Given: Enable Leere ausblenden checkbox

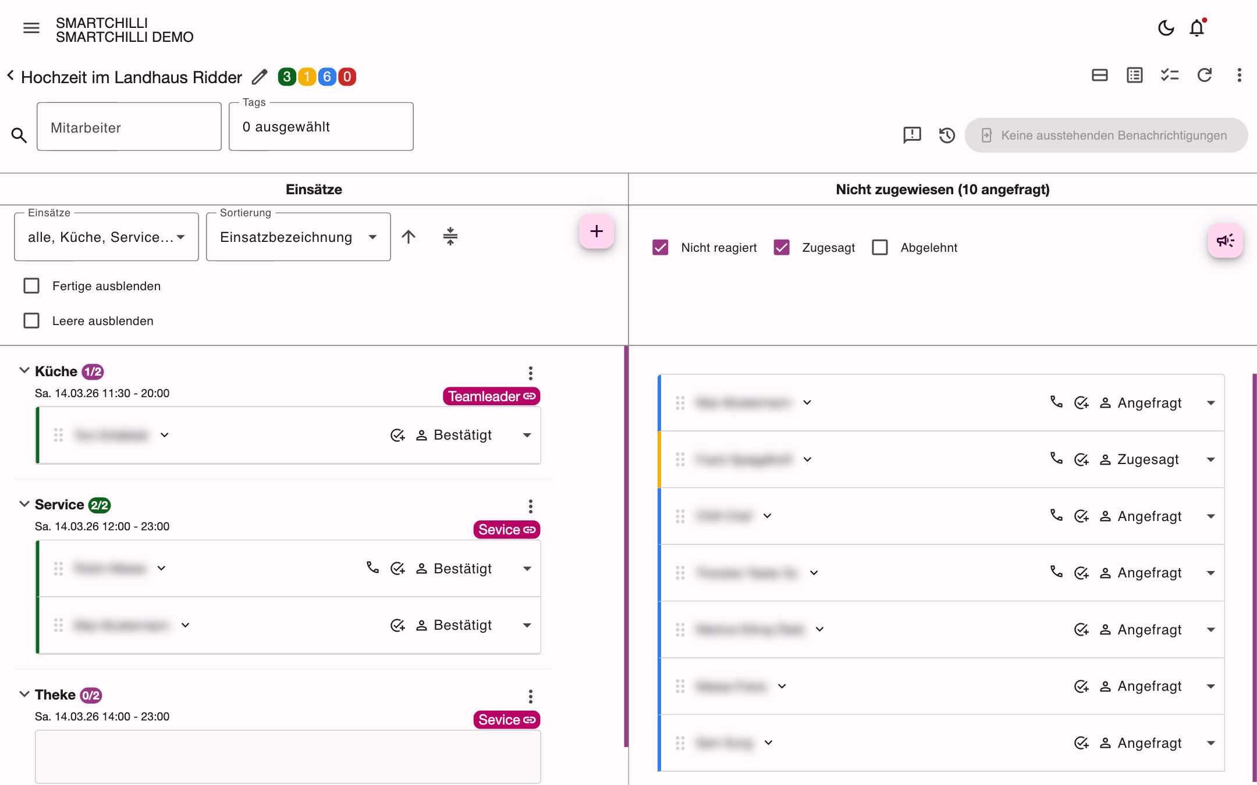Looking at the screenshot, I should 31,320.
